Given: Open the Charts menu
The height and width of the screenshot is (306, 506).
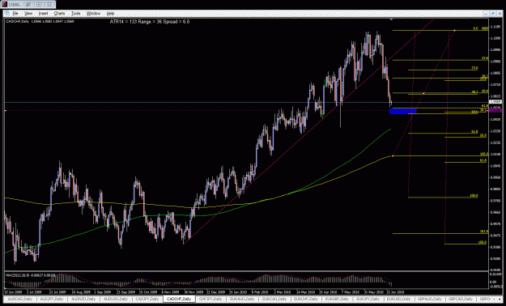Looking at the screenshot, I should (x=59, y=14).
